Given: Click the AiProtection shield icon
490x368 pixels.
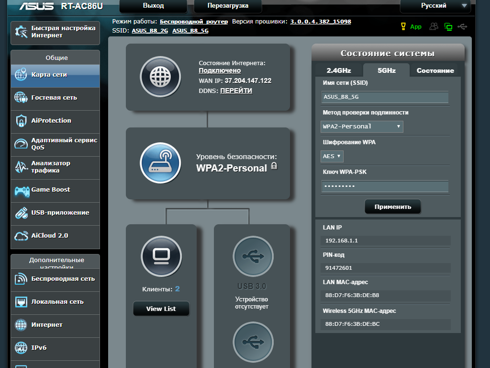Looking at the screenshot, I should tap(21, 121).
